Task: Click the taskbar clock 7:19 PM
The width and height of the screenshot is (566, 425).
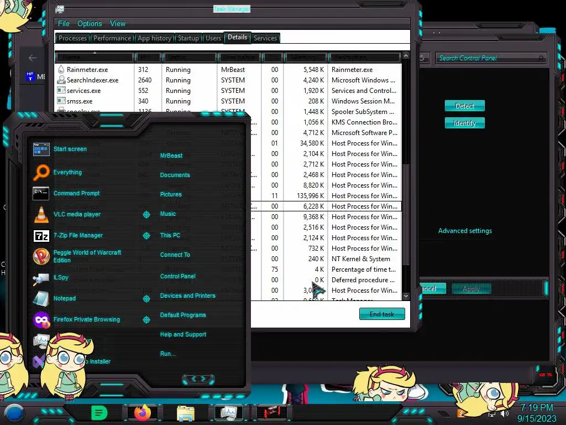Action: (x=536, y=408)
